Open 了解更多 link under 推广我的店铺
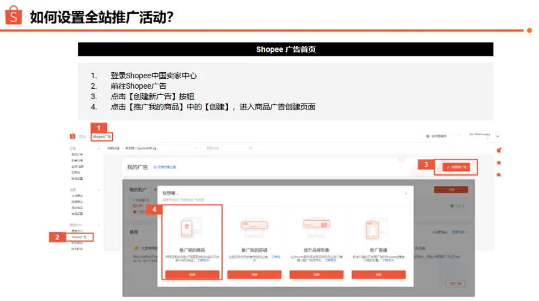Image resolution: width=539 pixels, height=301 pixels. pyautogui.click(x=276, y=257)
